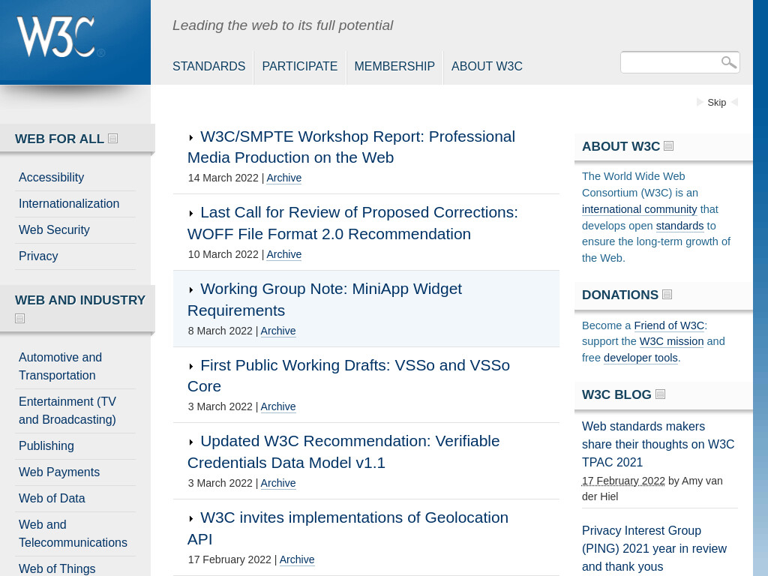Open W3C/SMPTE Workshop Report headline
Image resolution: width=768 pixels, height=576 pixels.
click(x=351, y=147)
